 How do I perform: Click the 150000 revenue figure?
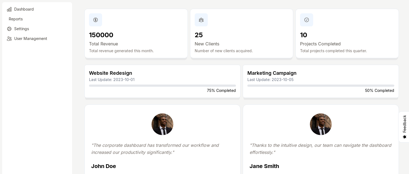coord(101,35)
